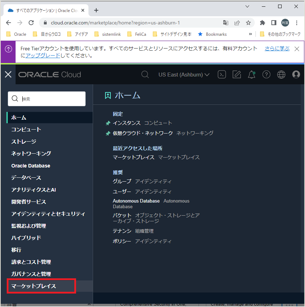Toggle Chrome side panel icon
The width and height of the screenshot is (305, 307).
click(274, 23)
